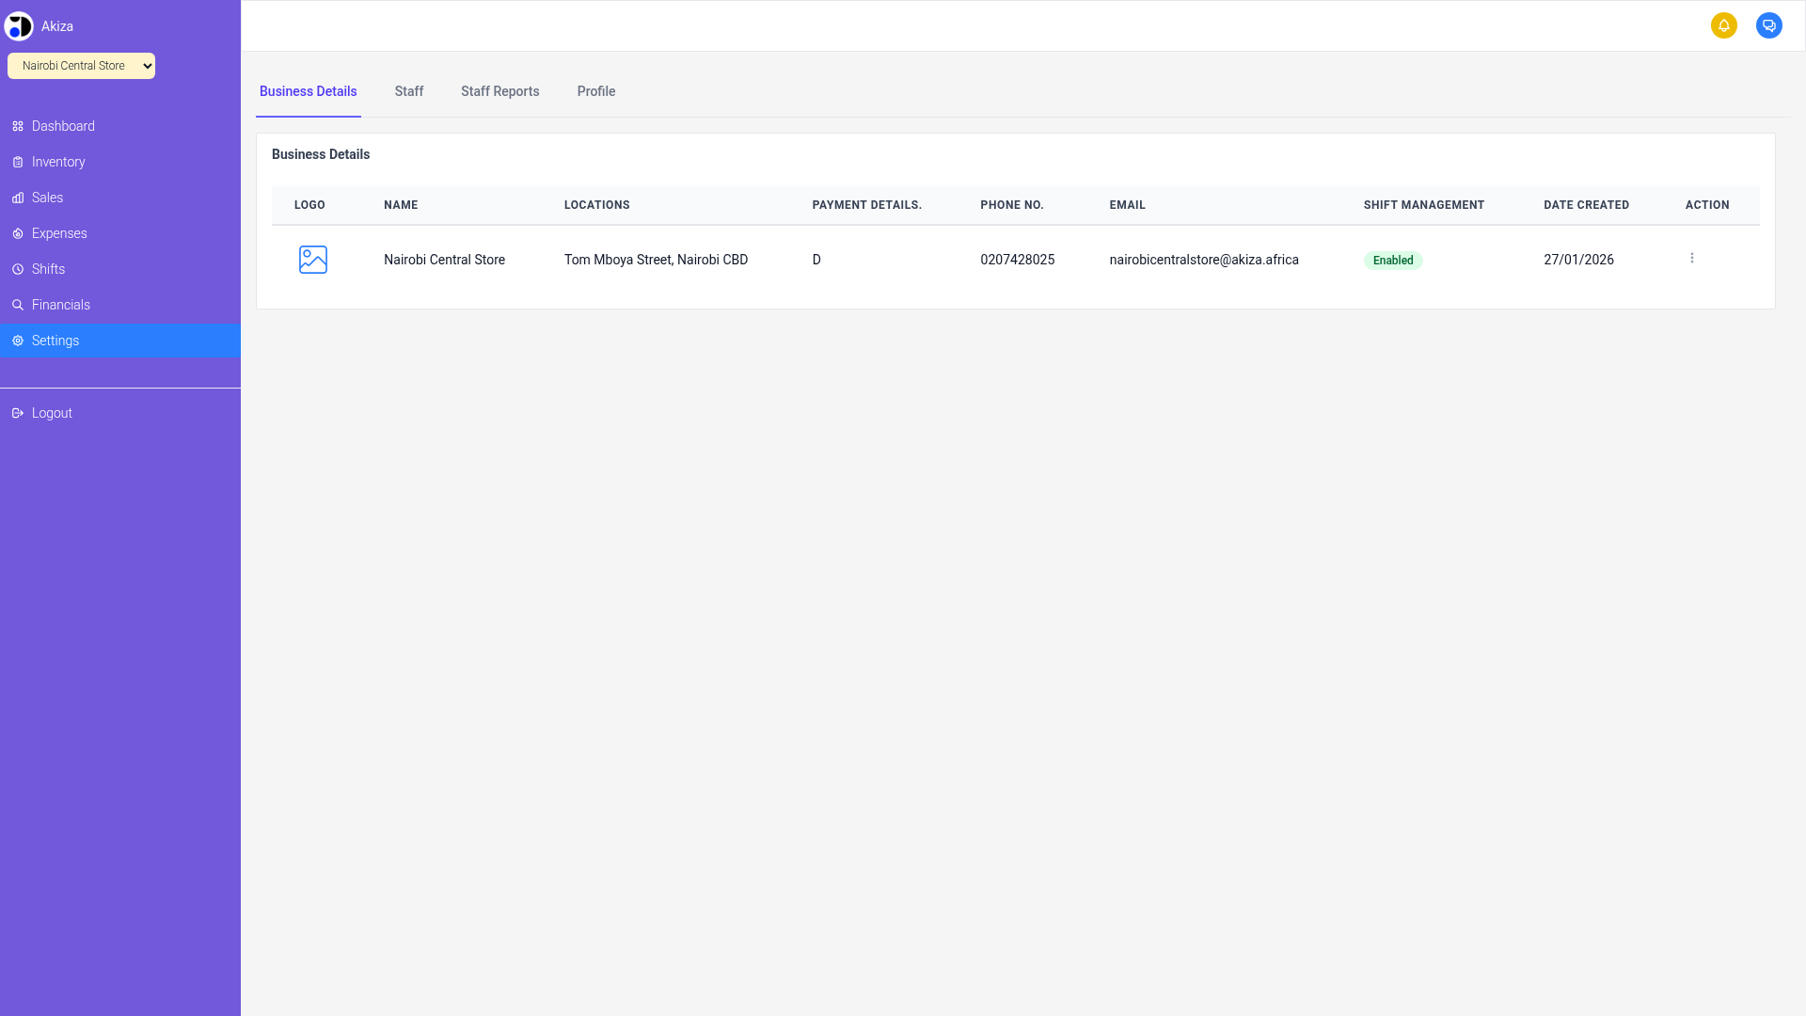
Task: Click the Shifts clock icon
Action: 18,269
